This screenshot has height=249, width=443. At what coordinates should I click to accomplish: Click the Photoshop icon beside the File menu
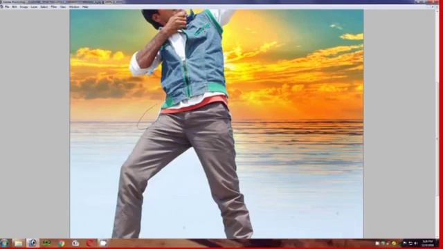[x=1, y=7]
